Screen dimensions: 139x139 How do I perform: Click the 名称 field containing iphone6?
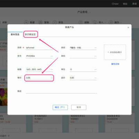click(x=39, y=48)
